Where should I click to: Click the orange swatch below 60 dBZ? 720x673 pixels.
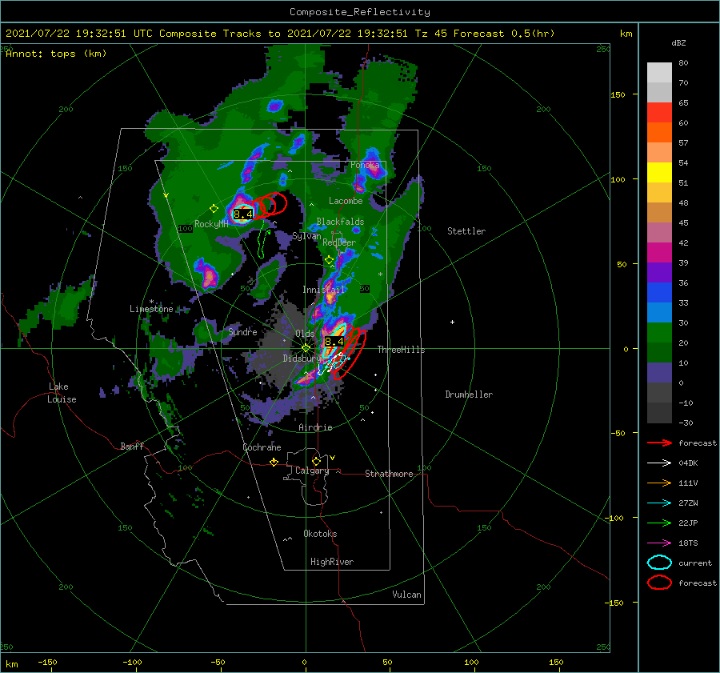[x=659, y=132]
